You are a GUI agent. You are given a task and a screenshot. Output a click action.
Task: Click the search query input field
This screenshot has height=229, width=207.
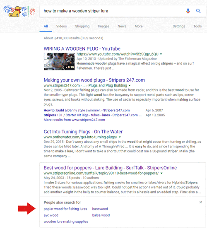tap(113, 11)
